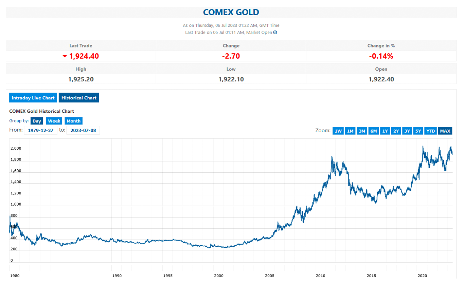
Task: Group chart data by Week
Action: pos(54,121)
